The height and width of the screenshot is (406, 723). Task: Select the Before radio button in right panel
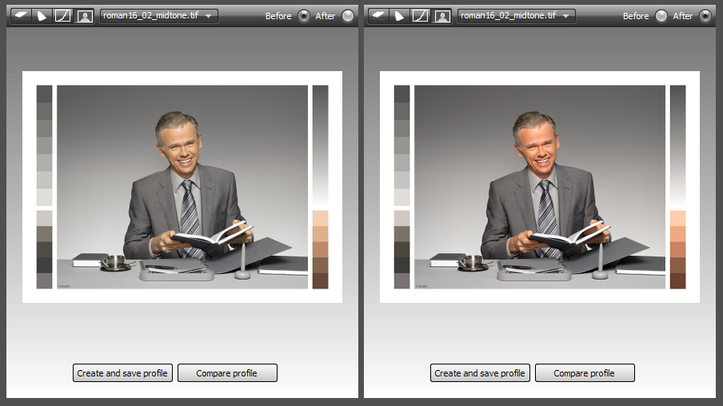click(661, 16)
